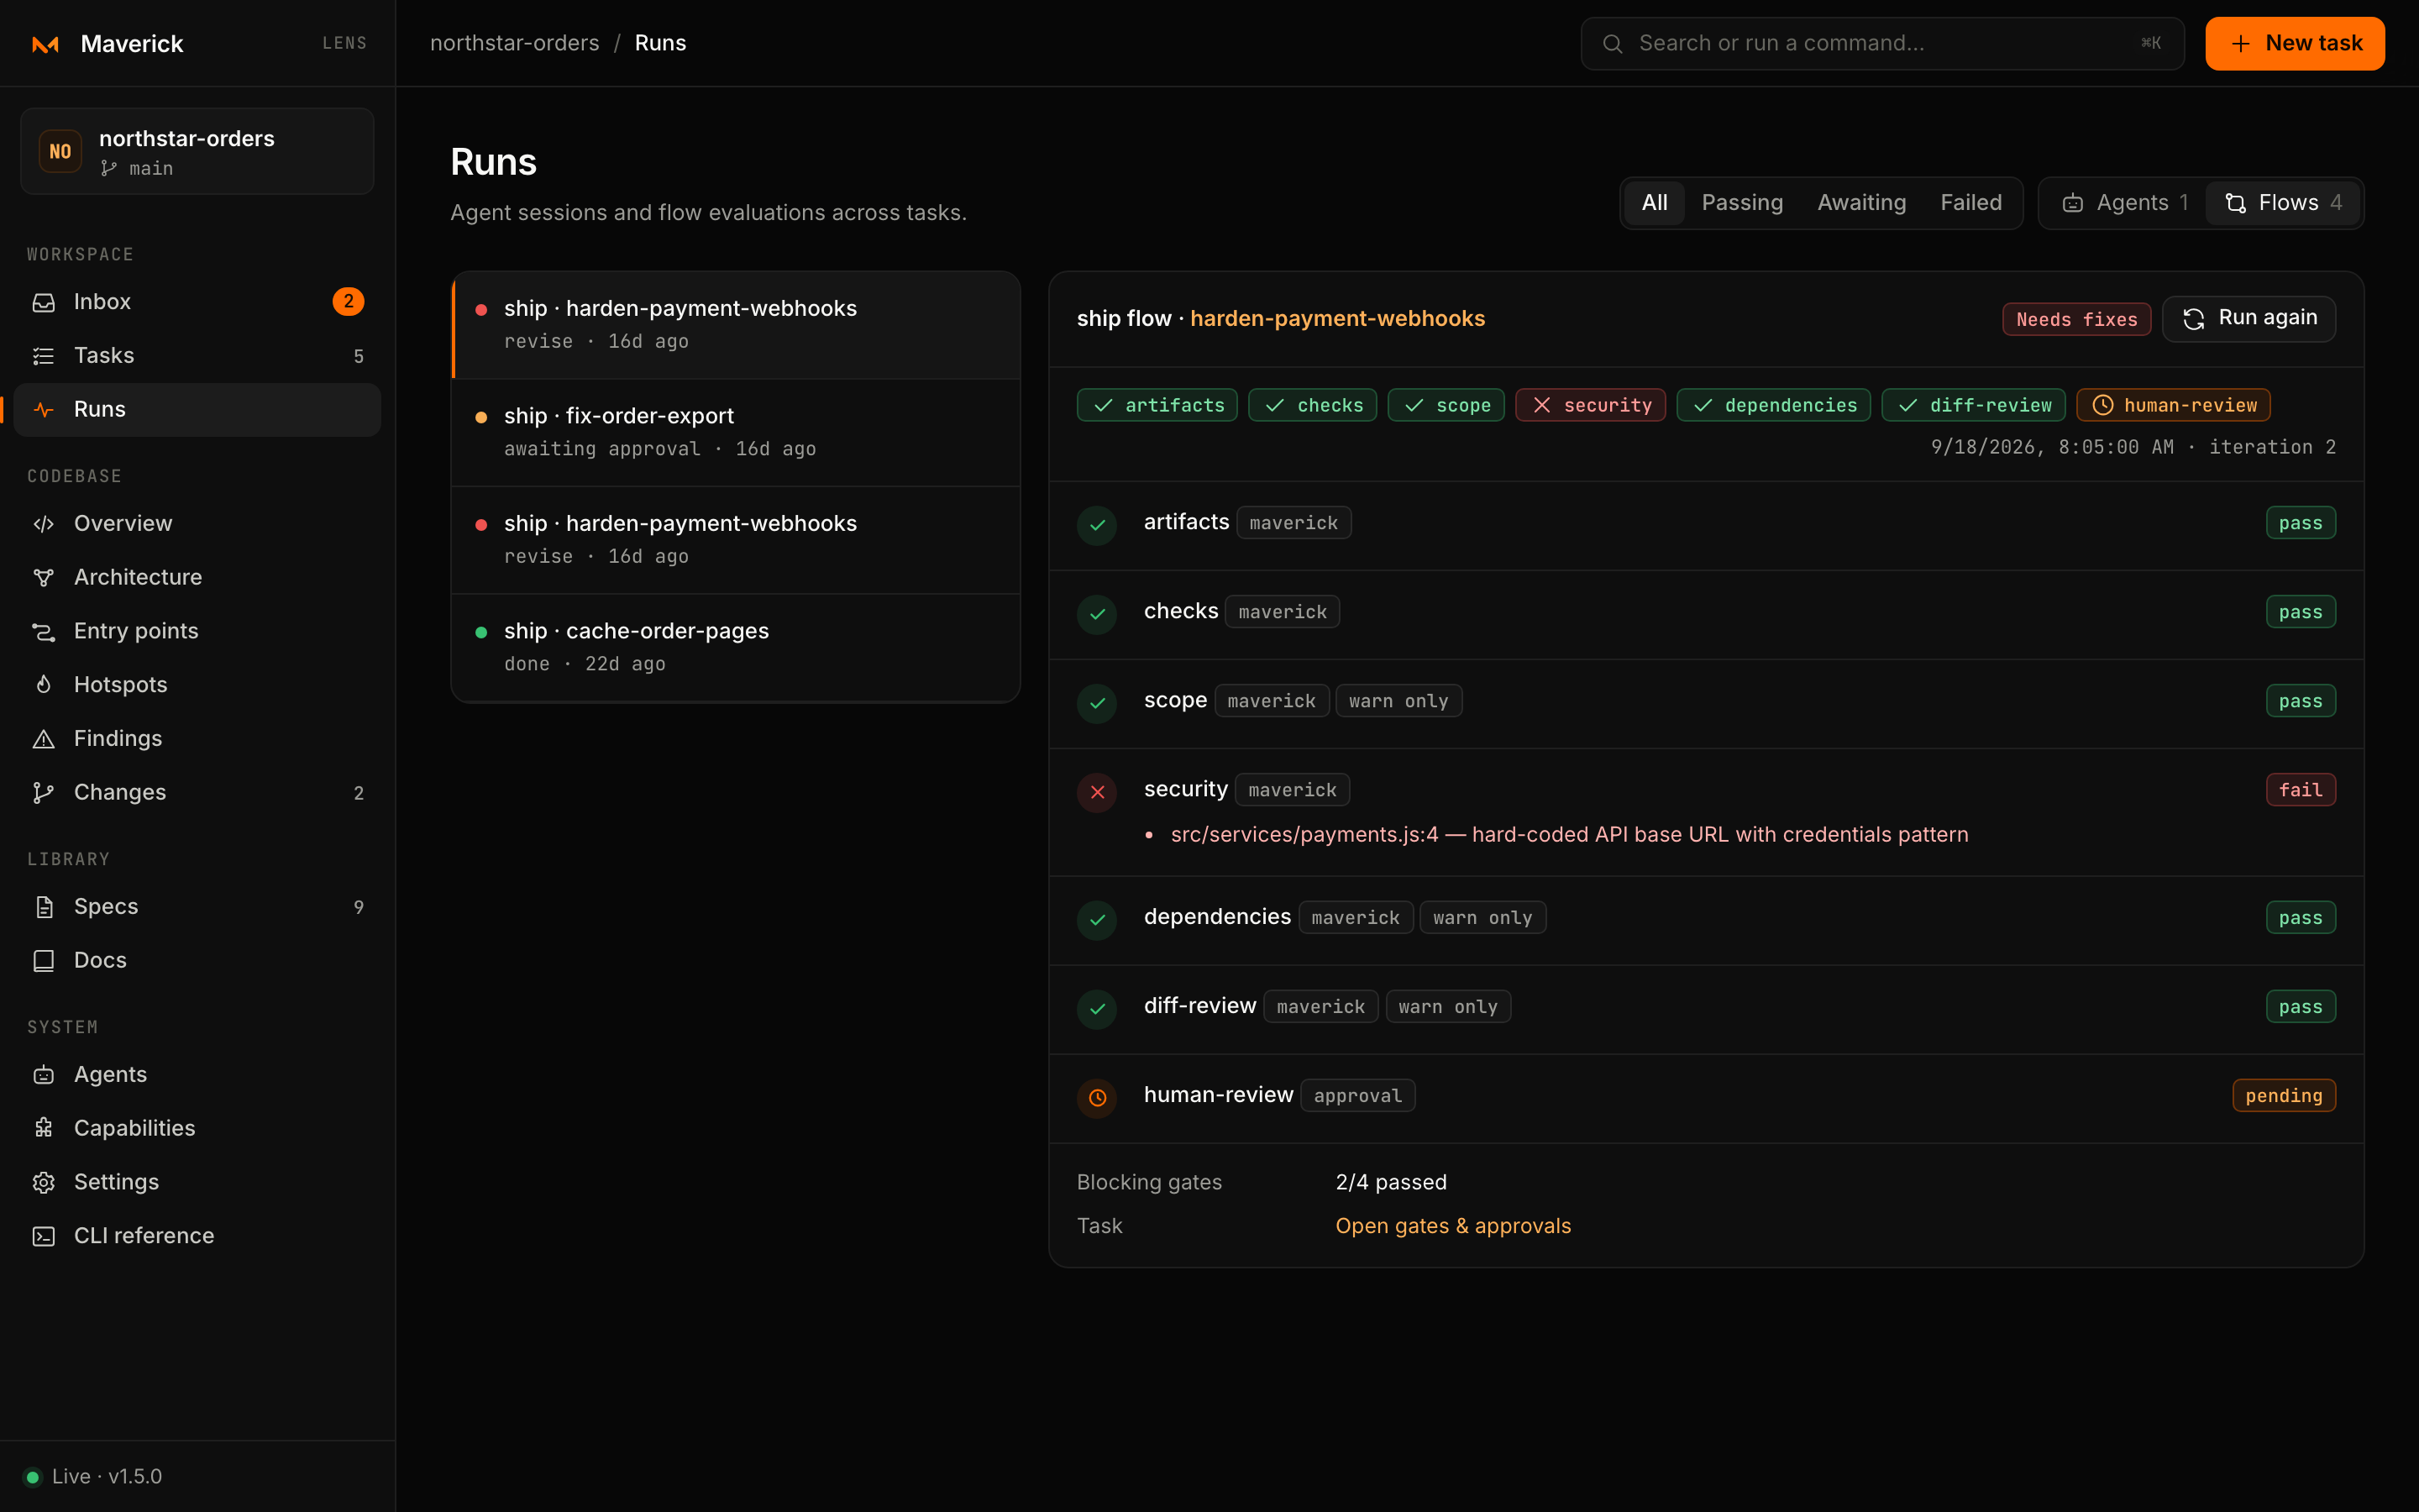Select the ship fix-order-export run
This screenshot has height=1512, width=2419.
click(736, 432)
